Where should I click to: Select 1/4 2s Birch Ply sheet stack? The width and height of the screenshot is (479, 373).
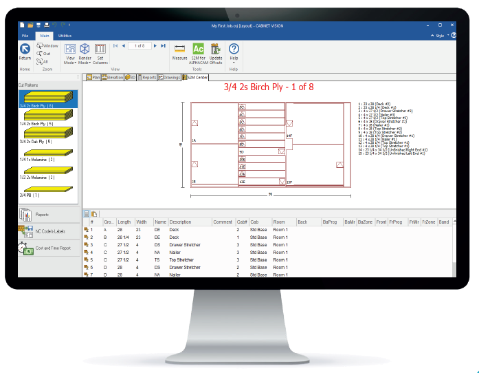(x=48, y=118)
